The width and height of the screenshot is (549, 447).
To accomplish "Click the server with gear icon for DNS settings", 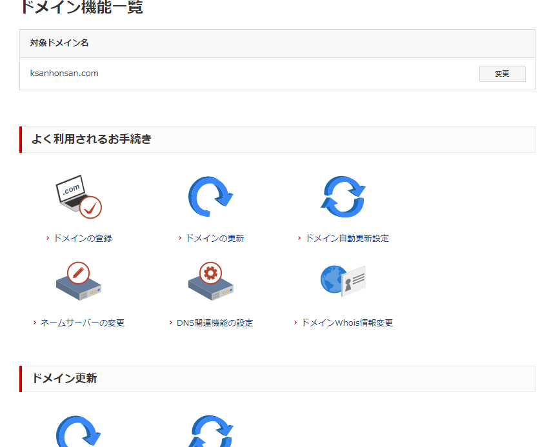I will (210, 282).
